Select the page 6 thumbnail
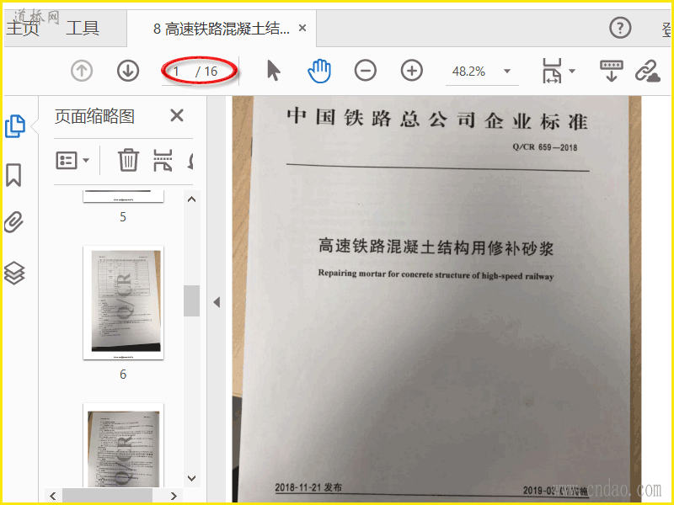 [123, 303]
